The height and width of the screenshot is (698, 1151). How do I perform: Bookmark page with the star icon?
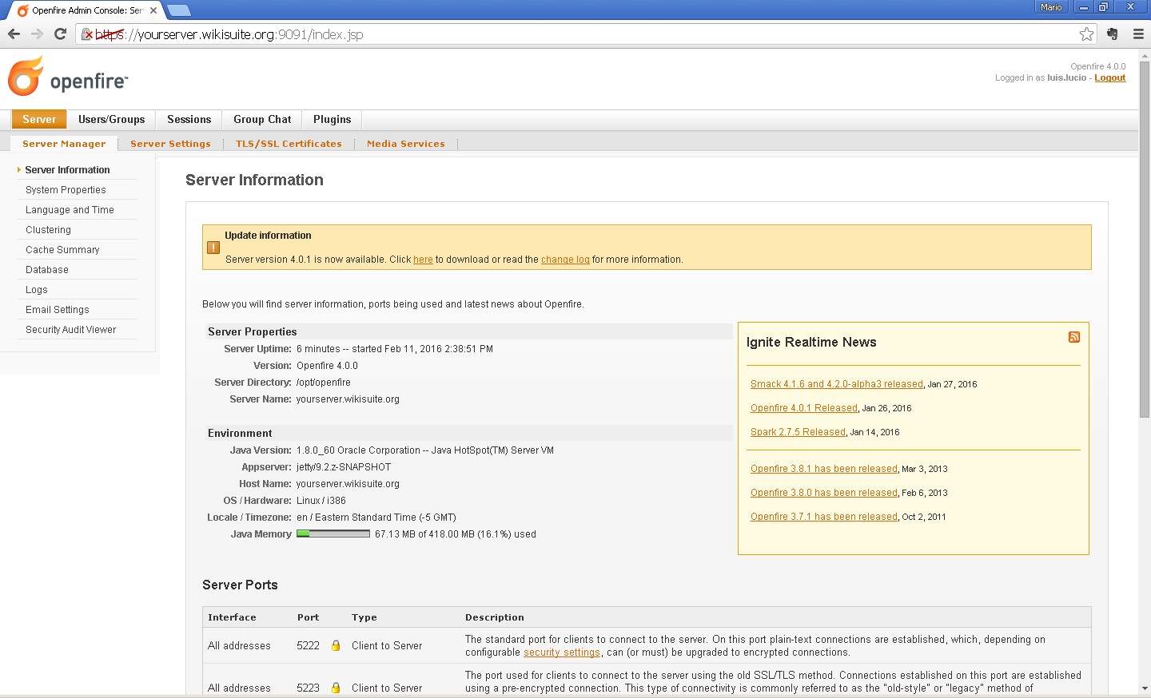pos(1086,34)
